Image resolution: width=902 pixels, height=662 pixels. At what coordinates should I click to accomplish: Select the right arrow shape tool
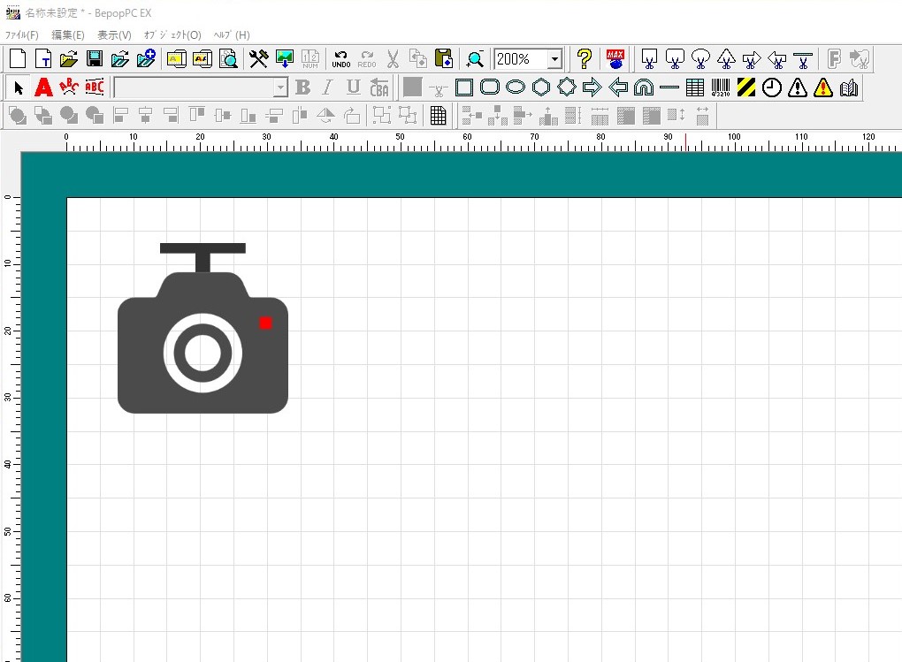coord(592,88)
